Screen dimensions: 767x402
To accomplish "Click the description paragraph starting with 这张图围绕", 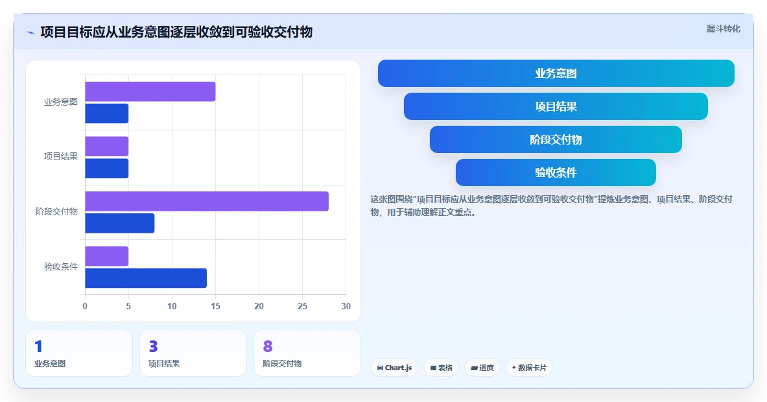I will [x=551, y=206].
